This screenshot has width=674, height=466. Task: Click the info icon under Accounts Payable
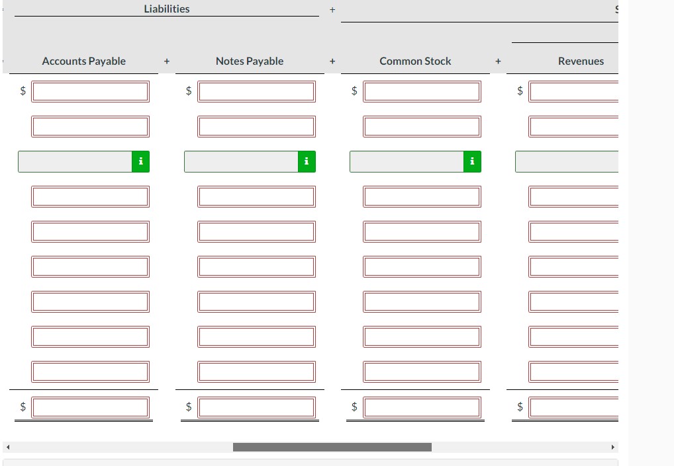pos(140,161)
